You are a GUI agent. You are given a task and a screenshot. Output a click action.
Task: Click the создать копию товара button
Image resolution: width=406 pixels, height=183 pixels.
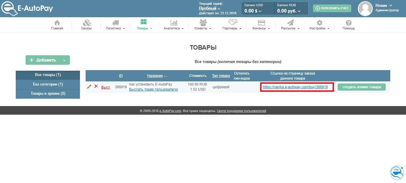(361, 87)
